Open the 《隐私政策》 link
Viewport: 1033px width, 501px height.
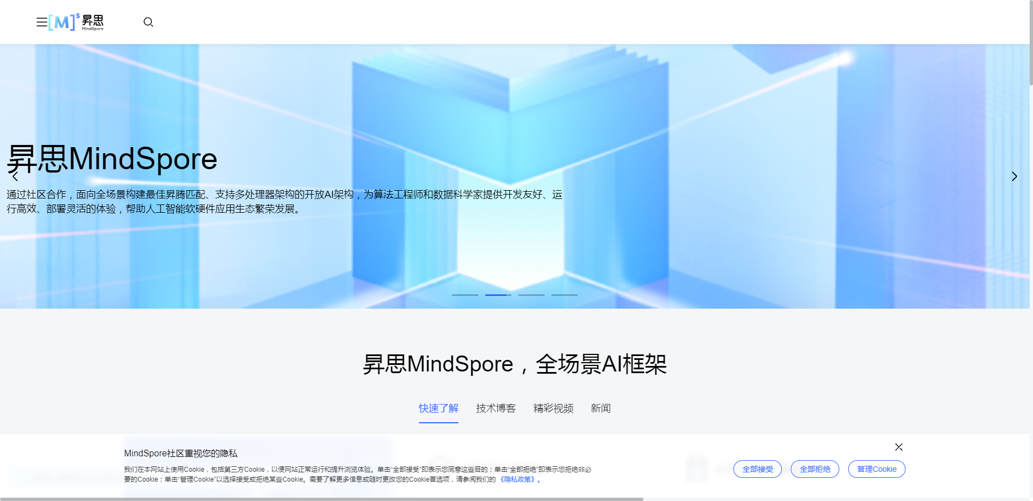click(518, 480)
